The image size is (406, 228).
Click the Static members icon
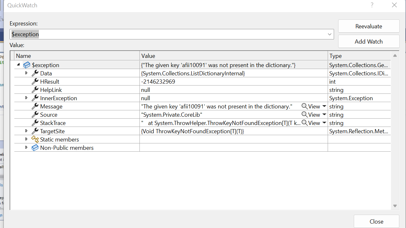(35, 139)
